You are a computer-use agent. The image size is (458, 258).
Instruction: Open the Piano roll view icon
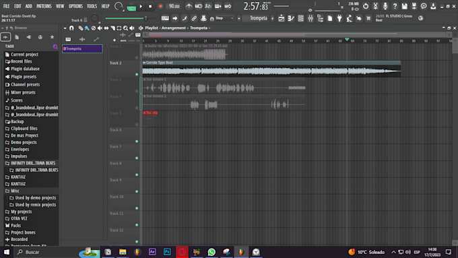pos(291,18)
